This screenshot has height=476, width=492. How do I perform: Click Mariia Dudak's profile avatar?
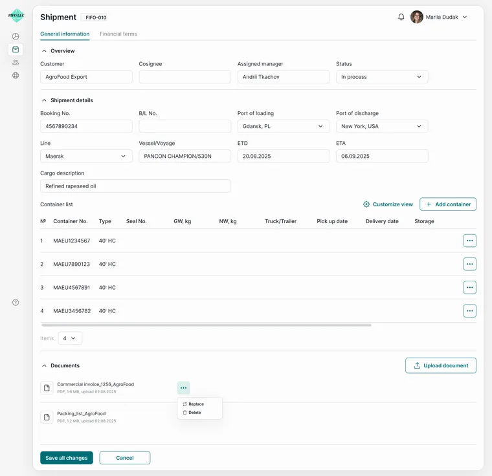(417, 17)
